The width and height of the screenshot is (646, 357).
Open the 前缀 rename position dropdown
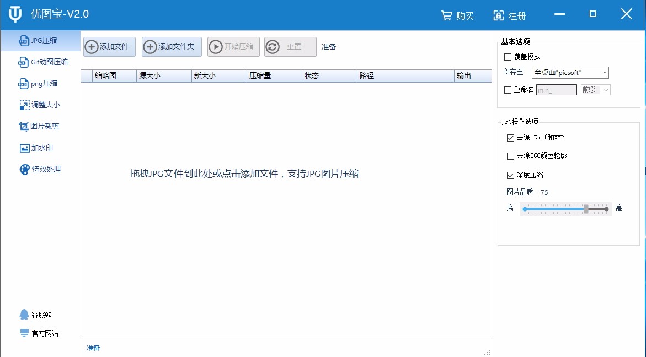point(595,90)
